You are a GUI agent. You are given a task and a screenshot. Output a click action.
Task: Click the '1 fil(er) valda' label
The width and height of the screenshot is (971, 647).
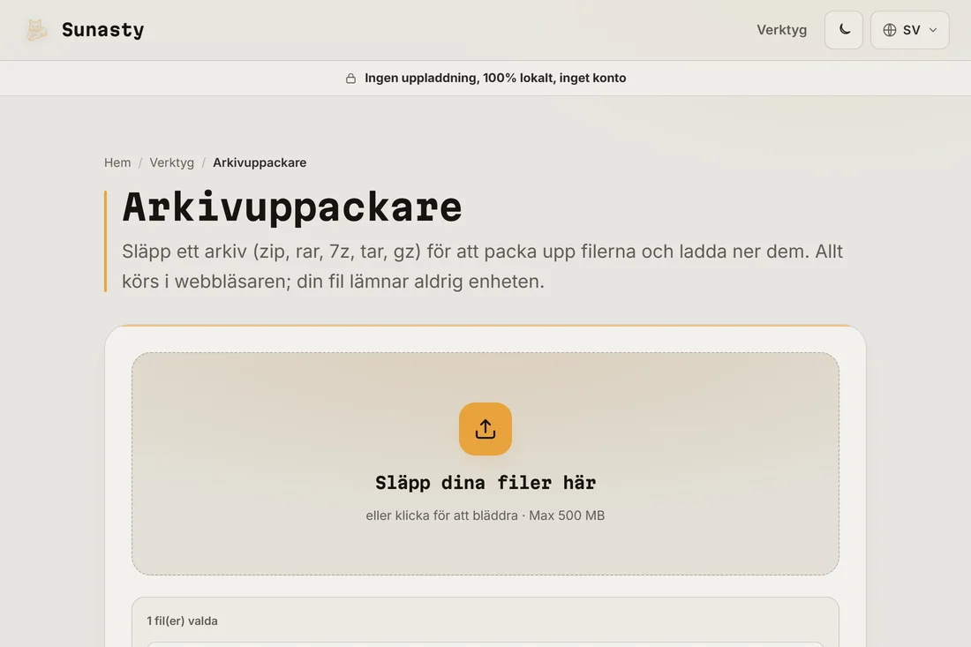[182, 621]
